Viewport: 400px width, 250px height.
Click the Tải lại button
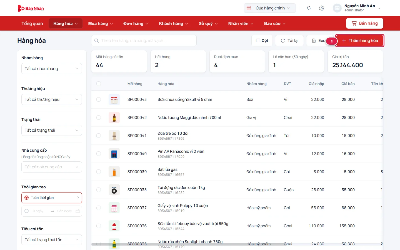click(289, 41)
